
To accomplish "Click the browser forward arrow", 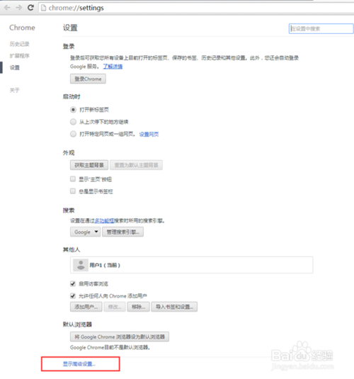I will (x=19, y=8).
